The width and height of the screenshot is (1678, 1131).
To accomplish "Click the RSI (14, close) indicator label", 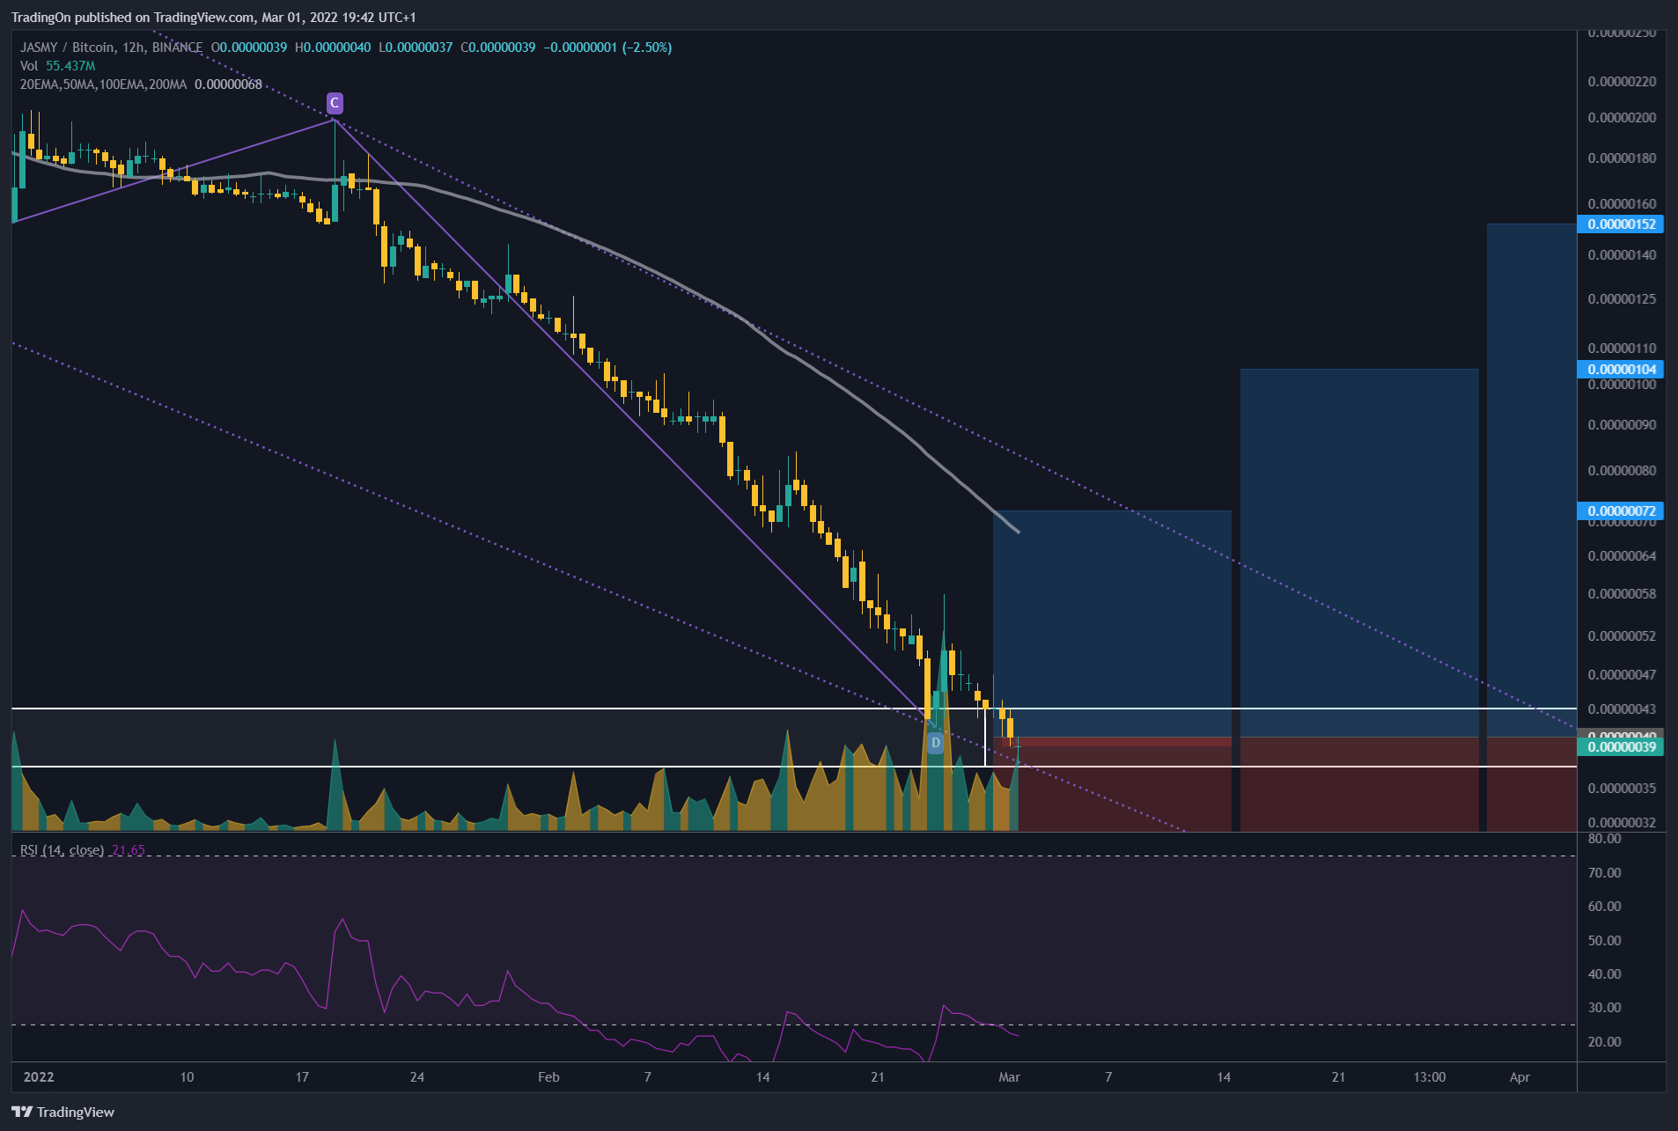I will [62, 850].
